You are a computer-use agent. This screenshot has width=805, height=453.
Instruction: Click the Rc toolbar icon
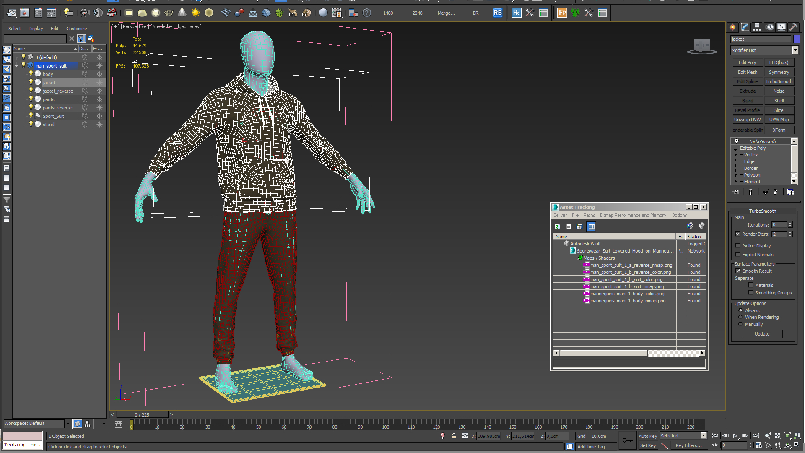point(517,13)
